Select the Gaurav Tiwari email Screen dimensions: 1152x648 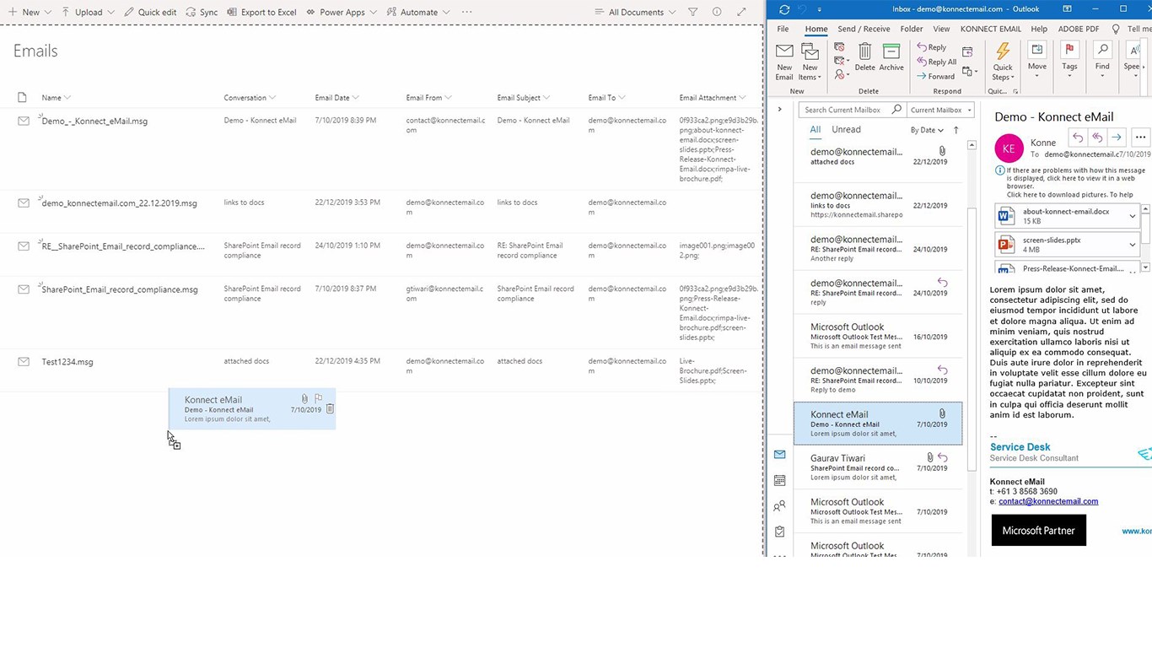pos(878,467)
